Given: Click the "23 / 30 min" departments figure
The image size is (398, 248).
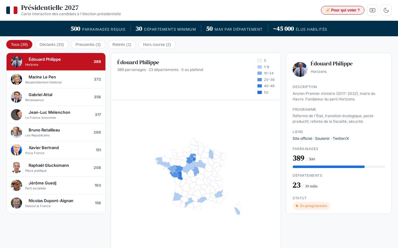Looking at the screenshot, I should (x=305, y=185).
